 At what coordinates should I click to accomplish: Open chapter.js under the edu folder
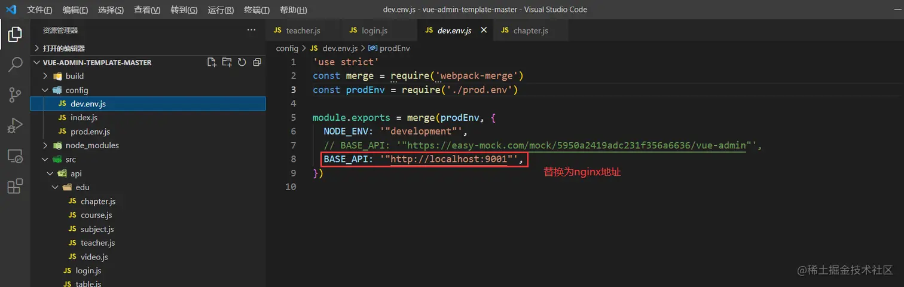click(x=98, y=201)
